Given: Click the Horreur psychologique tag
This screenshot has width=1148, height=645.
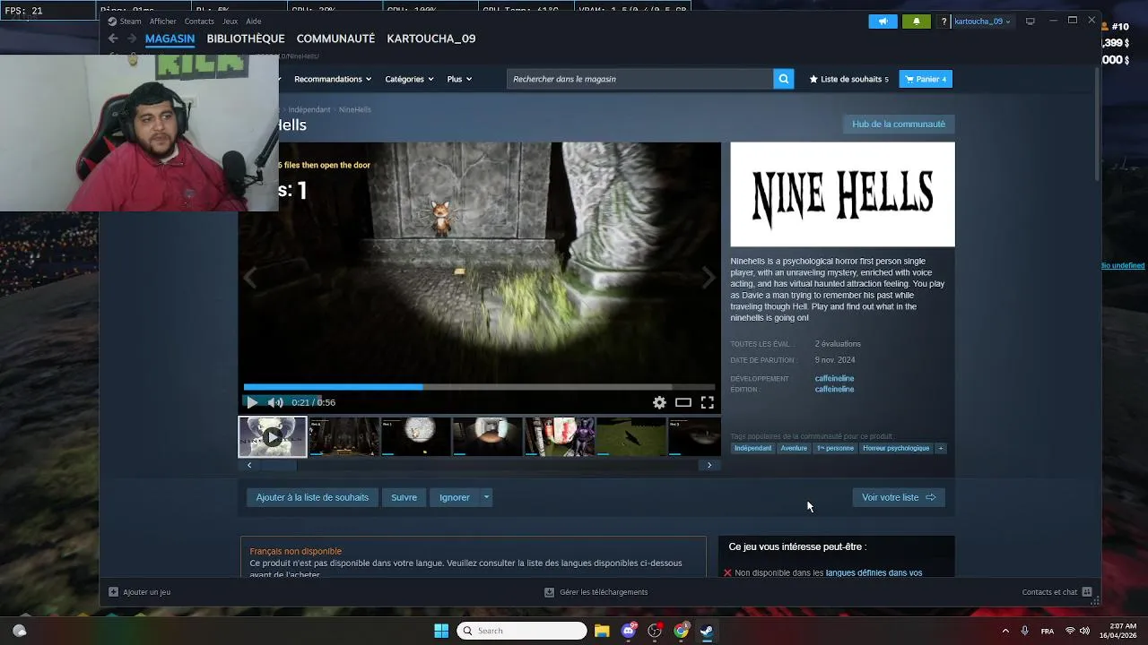Looking at the screenshot, I should [896, 448].
